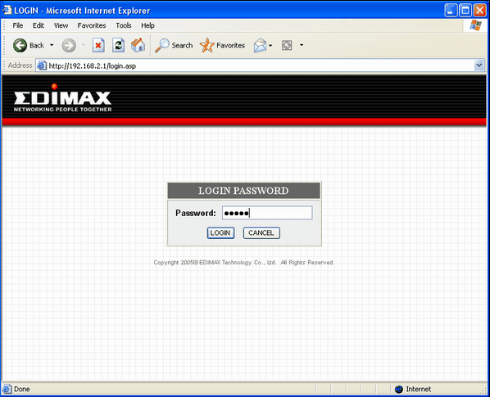Click the Forward arrow icon
Viewport: 490px width, 397px height.
coord(69,46)
